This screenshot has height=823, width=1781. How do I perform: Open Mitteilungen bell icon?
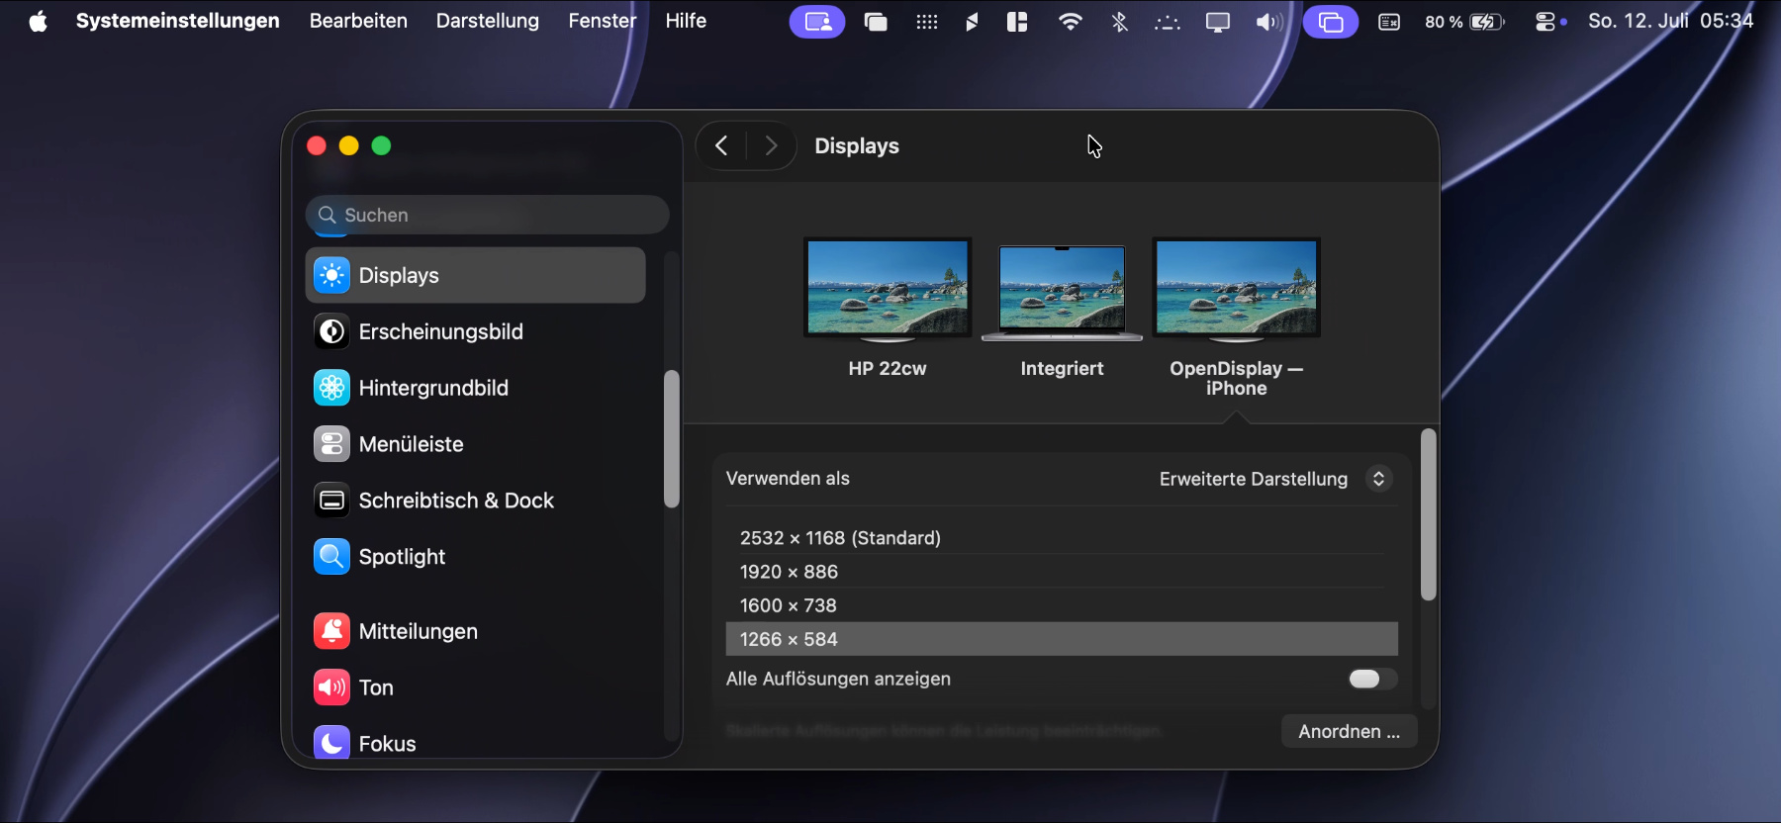tap(331, 631)
